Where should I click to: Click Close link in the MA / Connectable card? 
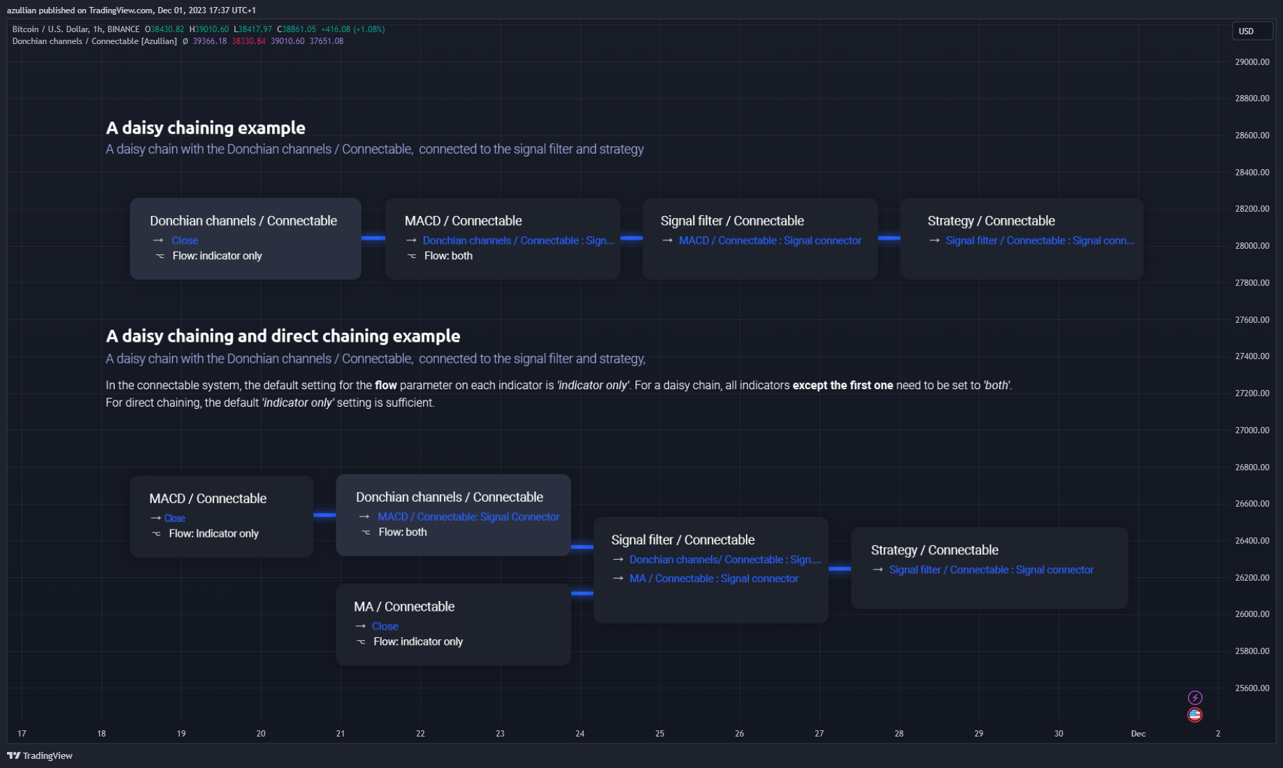tap(385, 627)
